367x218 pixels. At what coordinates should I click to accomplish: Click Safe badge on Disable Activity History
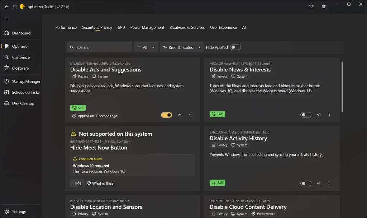217,182
